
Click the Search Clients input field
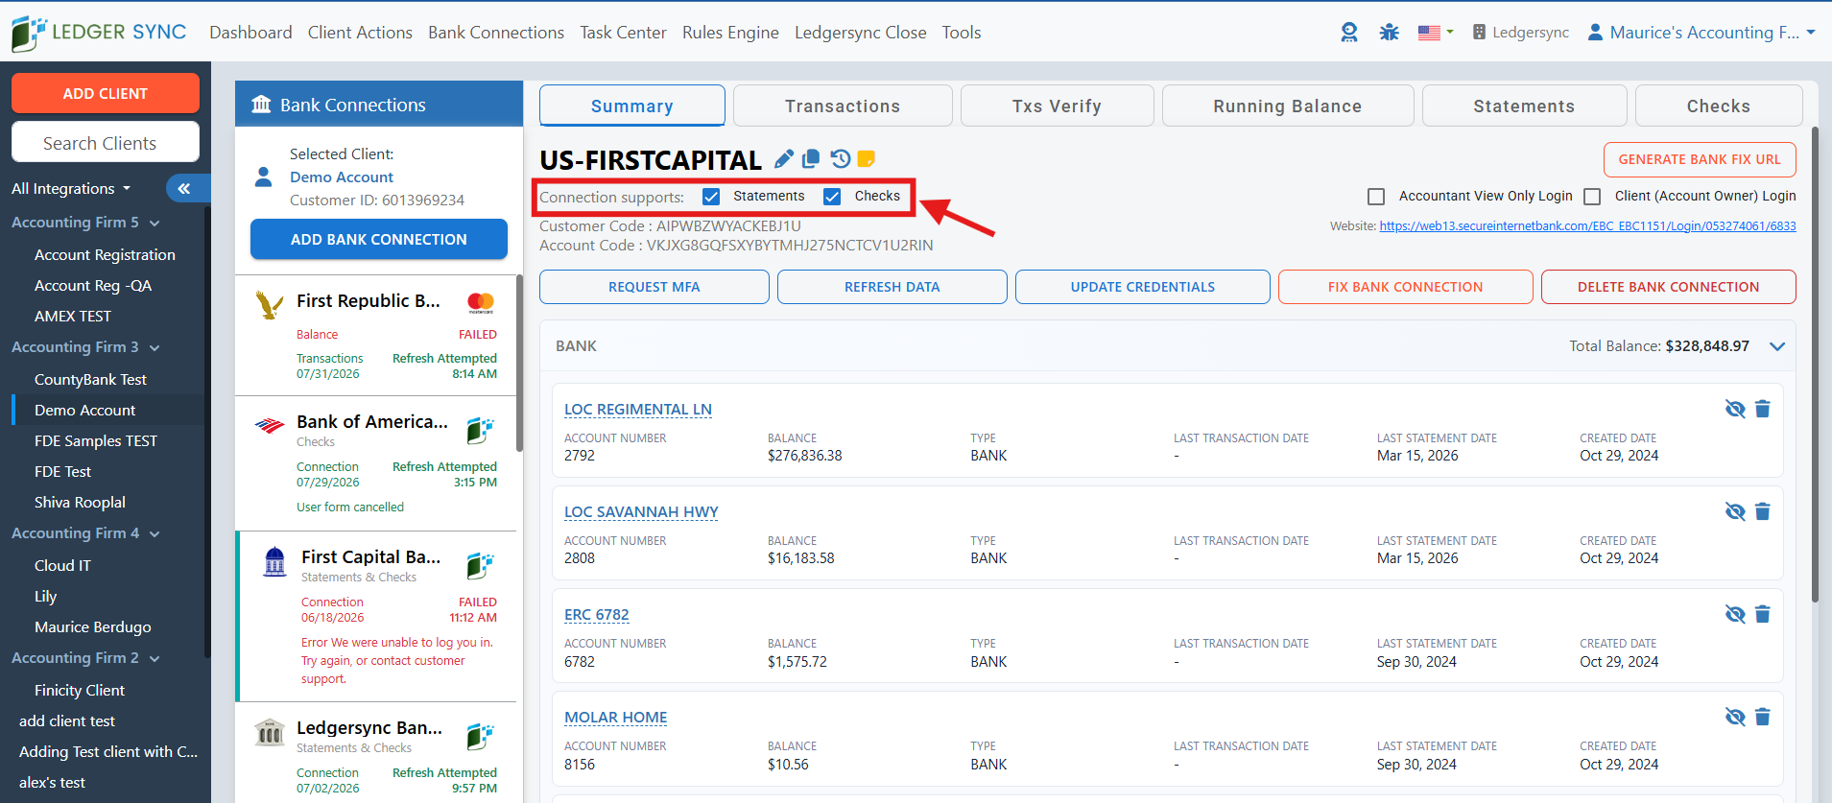click(x=106, y=143)
